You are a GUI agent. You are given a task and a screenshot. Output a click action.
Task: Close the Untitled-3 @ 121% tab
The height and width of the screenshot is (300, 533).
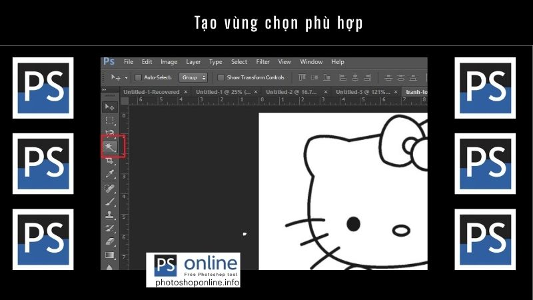click(x=396, y=92)
